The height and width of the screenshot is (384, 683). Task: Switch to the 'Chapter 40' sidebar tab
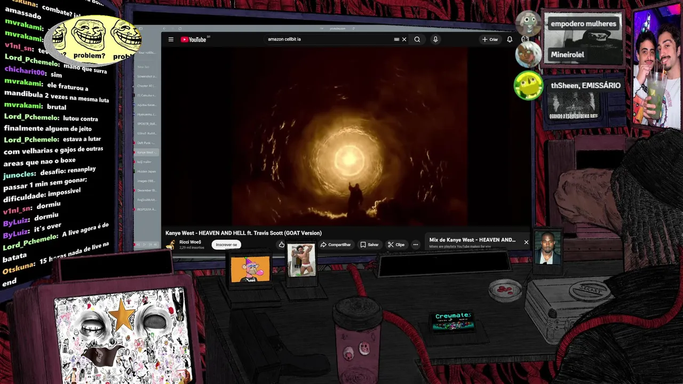146,86
